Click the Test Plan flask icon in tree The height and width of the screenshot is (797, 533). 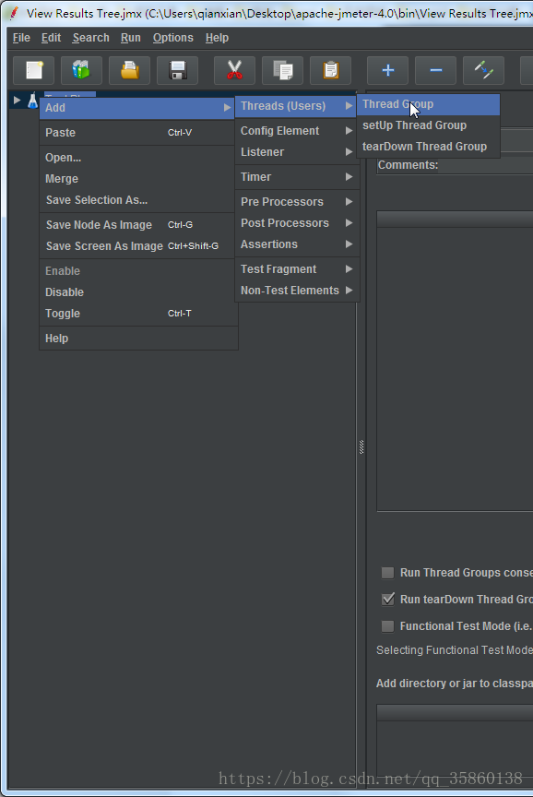(x=32, y=101)
